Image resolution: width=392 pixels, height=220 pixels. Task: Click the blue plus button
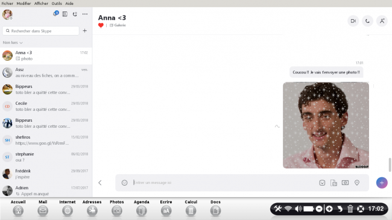click(x=382, y=183)
